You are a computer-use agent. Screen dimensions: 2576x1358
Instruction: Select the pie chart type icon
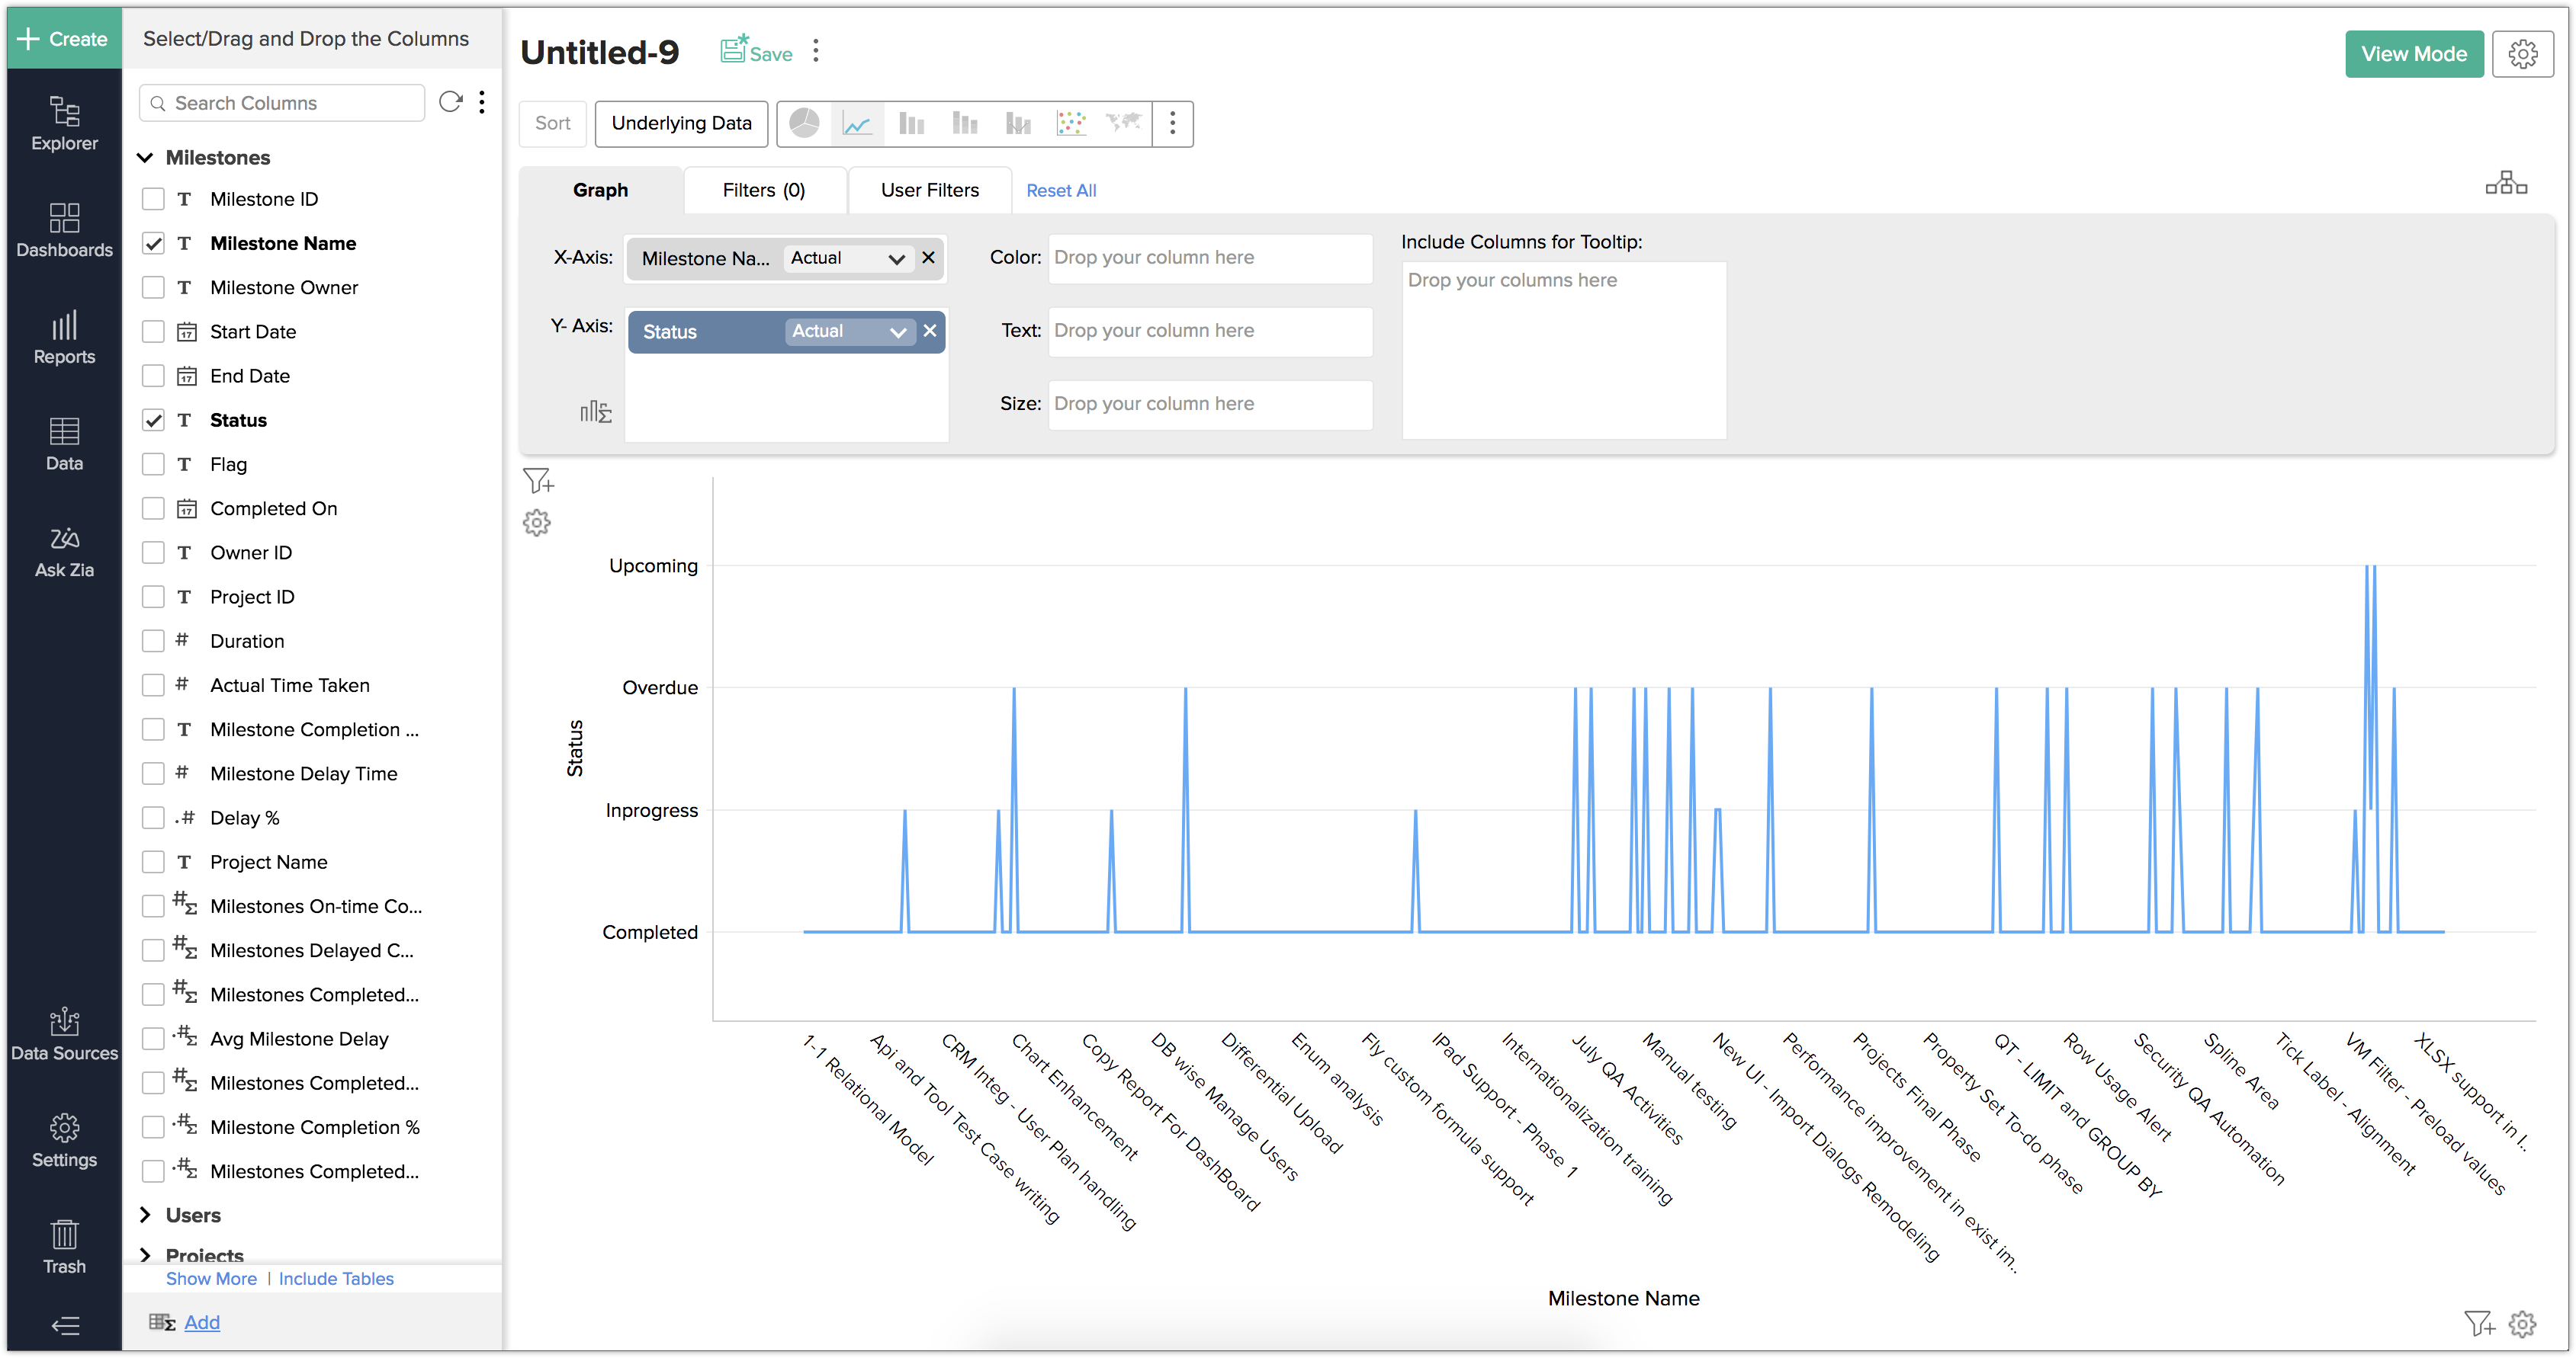pyautogui.click(x=804, y=123)
